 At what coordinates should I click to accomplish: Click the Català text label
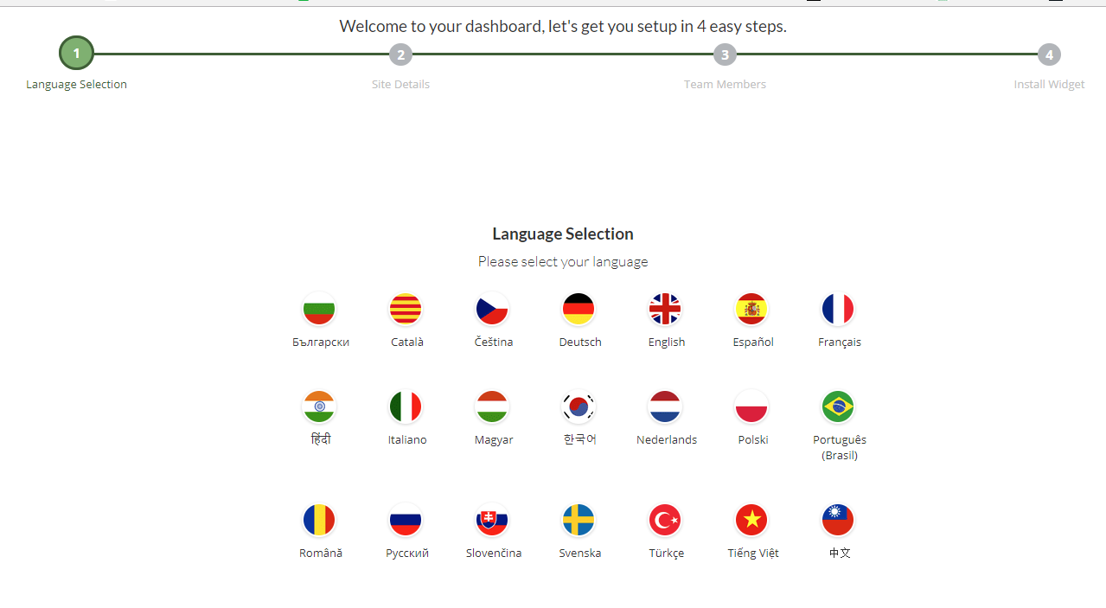click(x=407, y=342)
